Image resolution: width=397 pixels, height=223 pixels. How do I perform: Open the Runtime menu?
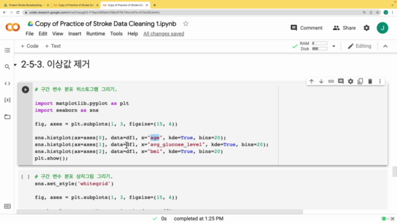tap(96, 33)
